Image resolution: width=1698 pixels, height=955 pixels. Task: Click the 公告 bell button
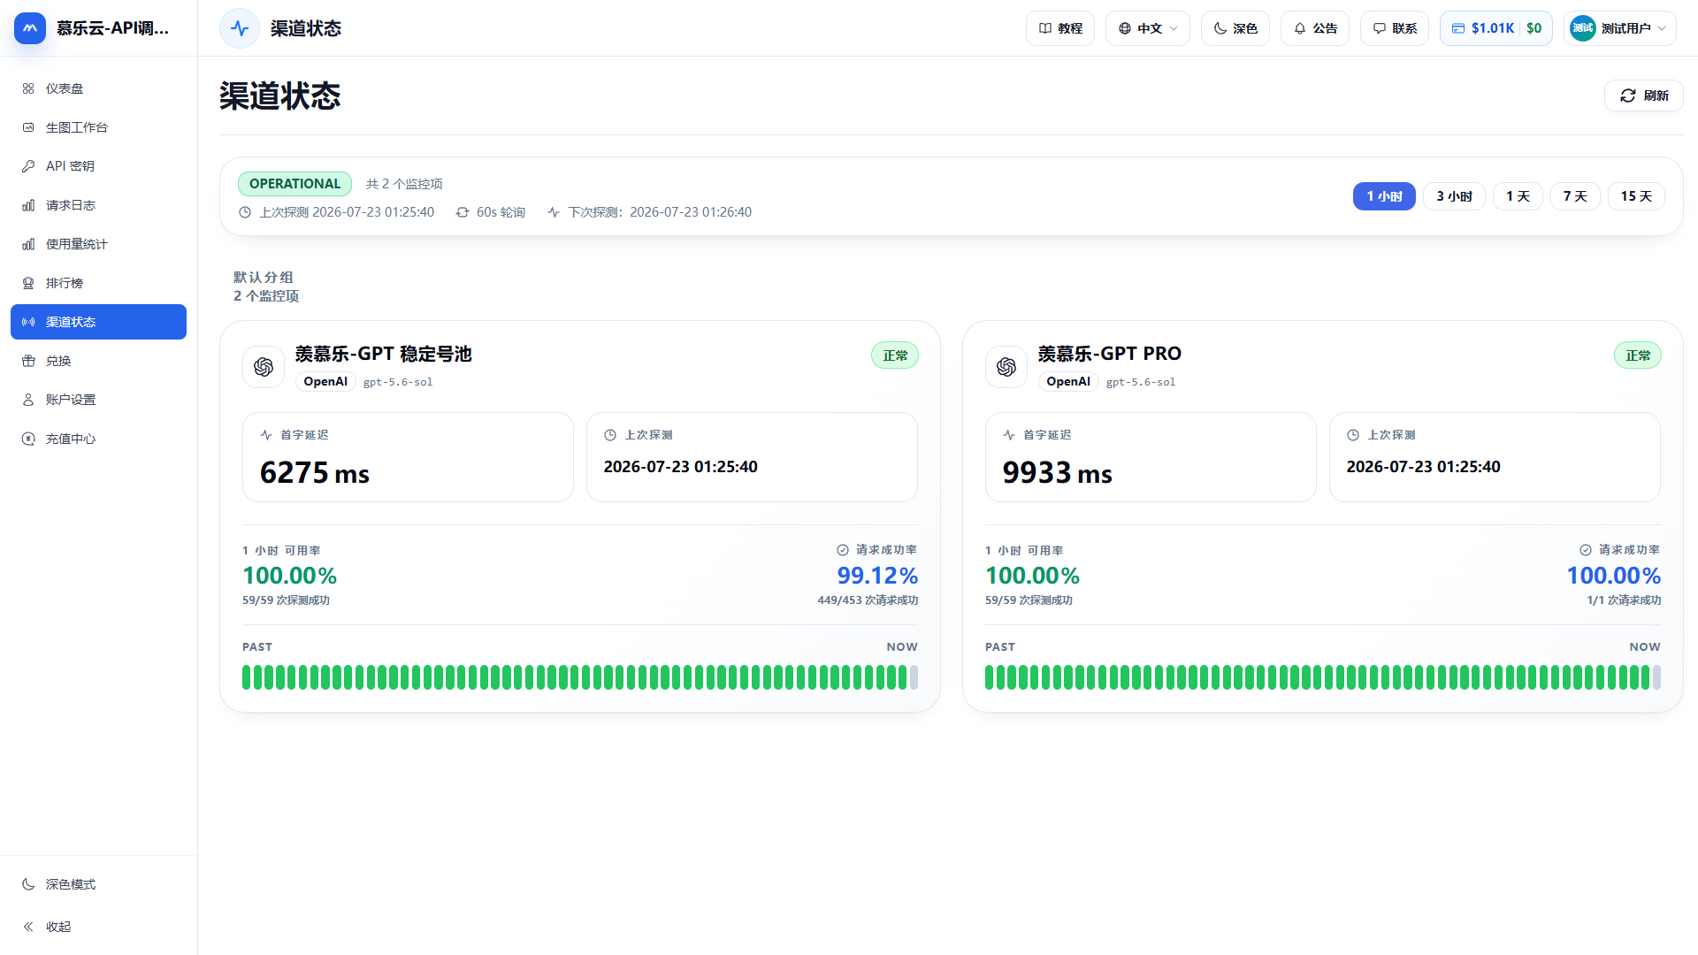click(1314, 28)
